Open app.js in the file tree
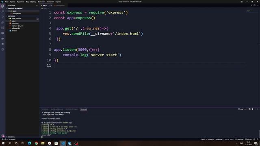Screen dimensions: 260x146 23,21
